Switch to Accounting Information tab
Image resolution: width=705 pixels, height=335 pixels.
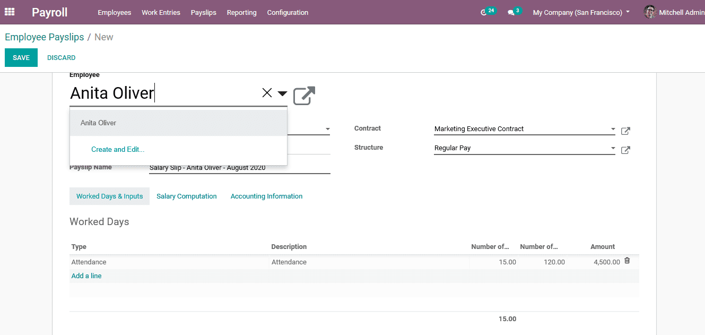pos(266,196)
